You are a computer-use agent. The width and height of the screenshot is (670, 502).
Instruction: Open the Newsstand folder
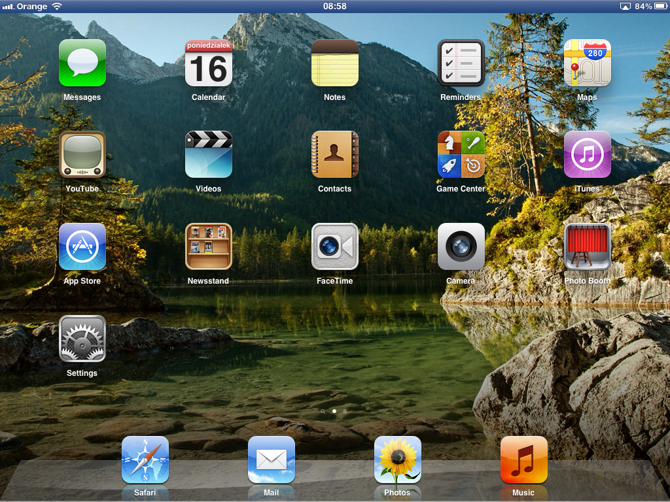tap(209, 246)
